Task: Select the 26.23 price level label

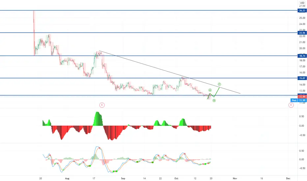Action: point(302,11)
